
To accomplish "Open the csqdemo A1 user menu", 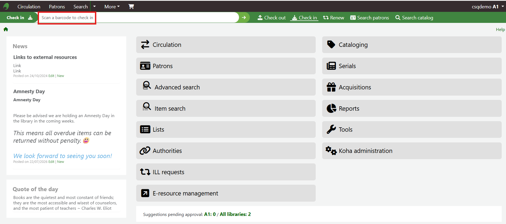I will click(x=487, y=6).
